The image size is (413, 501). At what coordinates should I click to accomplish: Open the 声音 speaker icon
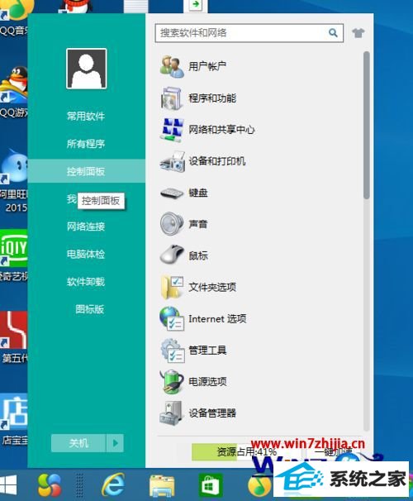click(172, 224)
